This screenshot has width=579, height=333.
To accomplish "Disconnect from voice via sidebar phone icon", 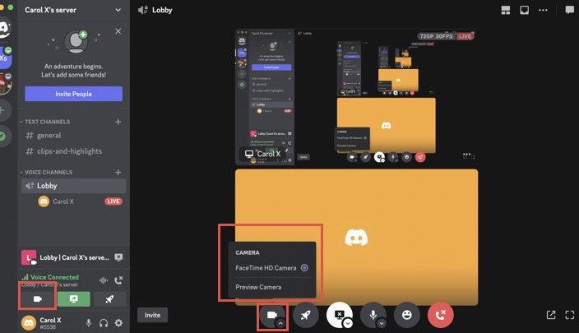I will [118, 280].
